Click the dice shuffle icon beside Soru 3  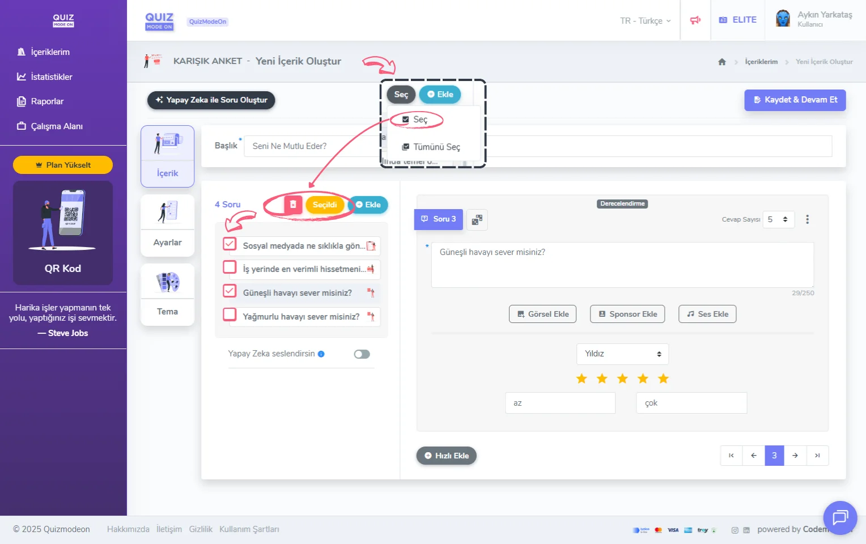(x=477, y=220)
